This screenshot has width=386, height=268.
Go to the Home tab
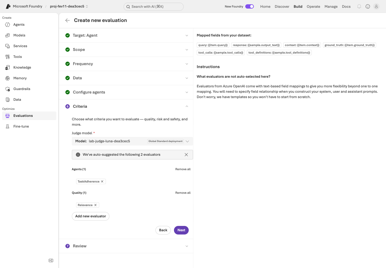265,6
